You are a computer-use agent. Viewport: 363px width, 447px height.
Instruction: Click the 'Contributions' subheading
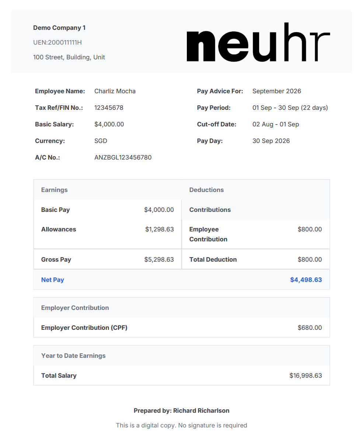(x=210, y=210)
